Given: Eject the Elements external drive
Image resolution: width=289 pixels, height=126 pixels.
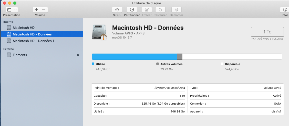Looking at the screenshot, I should point(78,55).
